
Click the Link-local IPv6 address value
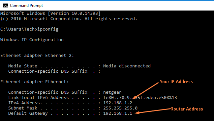pyautogui.click(x=140, y=98)
